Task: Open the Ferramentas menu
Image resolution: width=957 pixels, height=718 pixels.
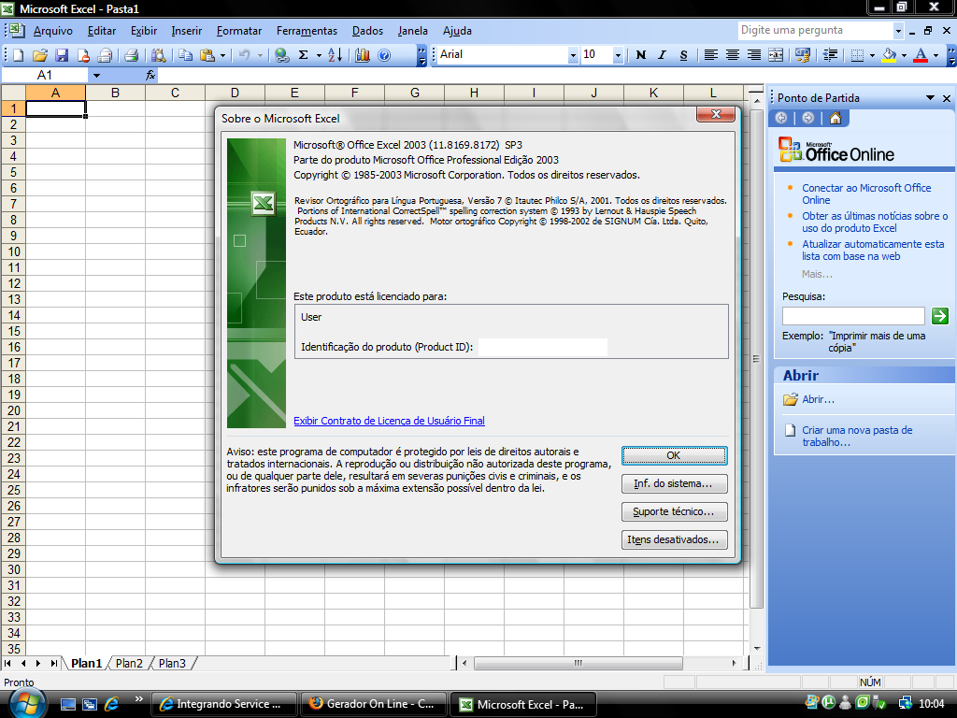Action: [x=307, y=30]
